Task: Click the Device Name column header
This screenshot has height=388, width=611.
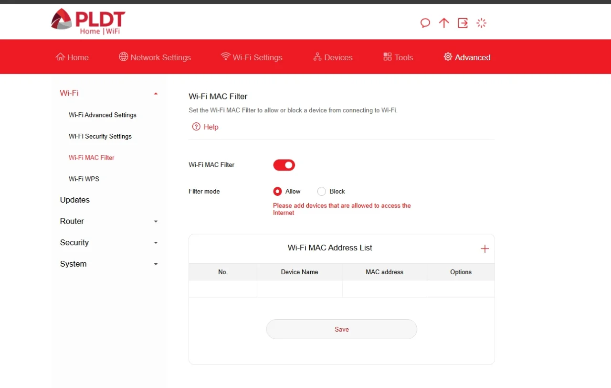Action: point(300,272)
